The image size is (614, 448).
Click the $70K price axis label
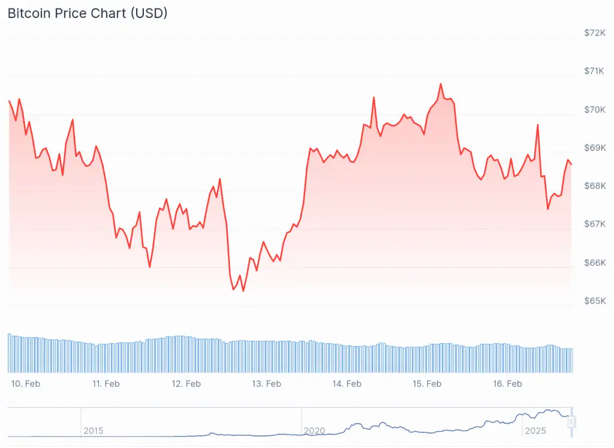tap(595, 109)
